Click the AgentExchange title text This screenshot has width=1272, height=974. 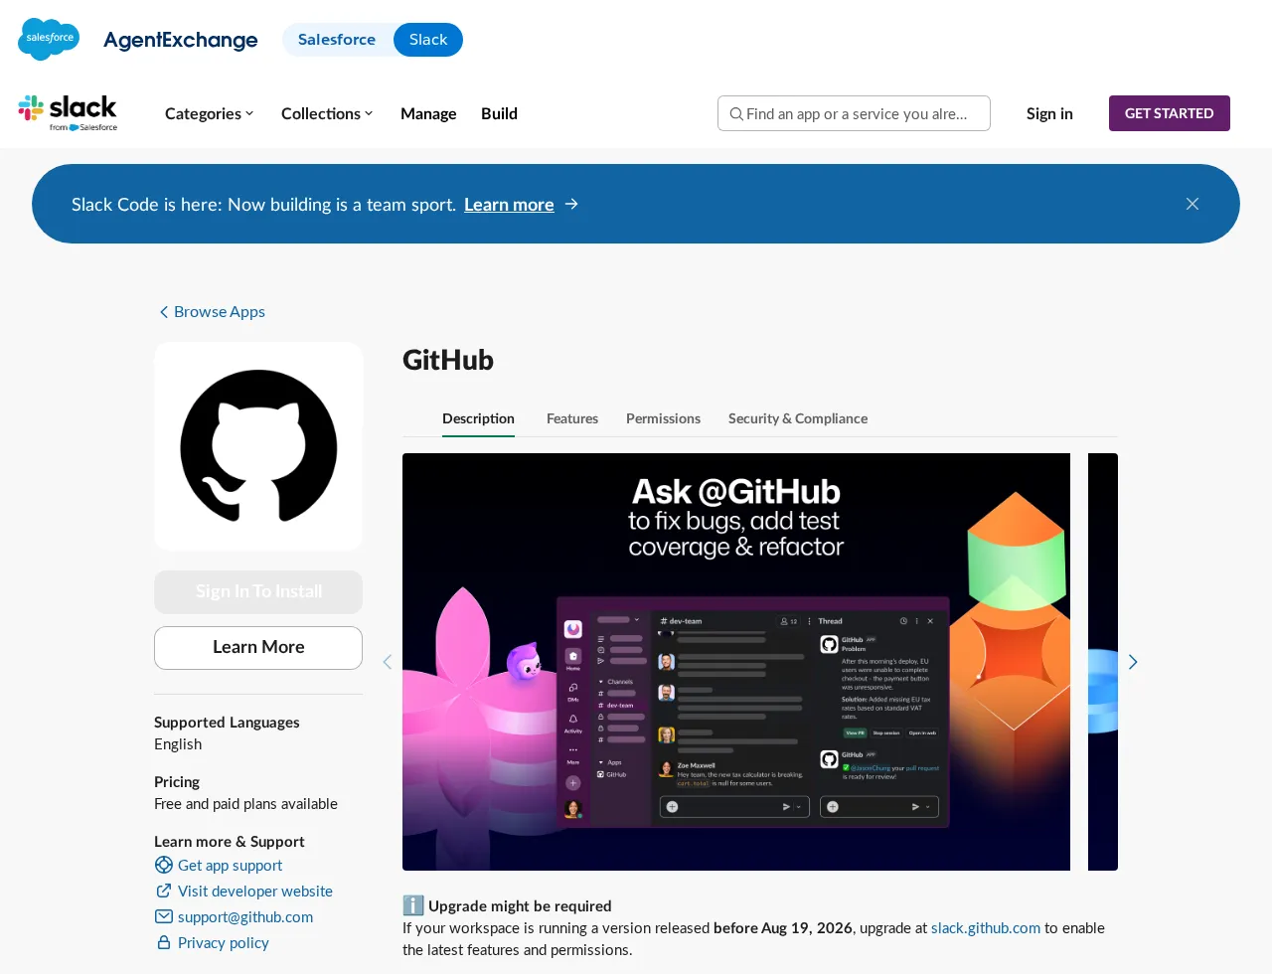(x=180, y=40)
